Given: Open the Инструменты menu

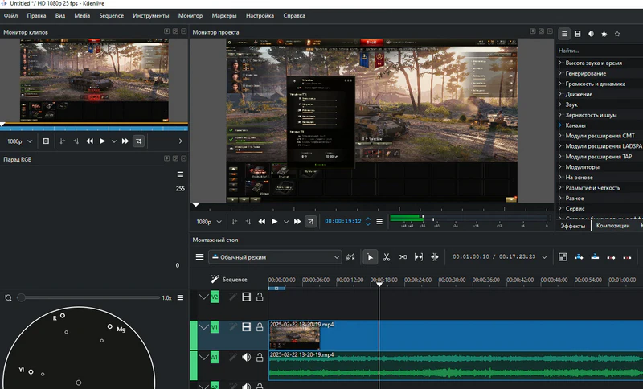Looking at the screenshot, I should (x=151, y=15).
